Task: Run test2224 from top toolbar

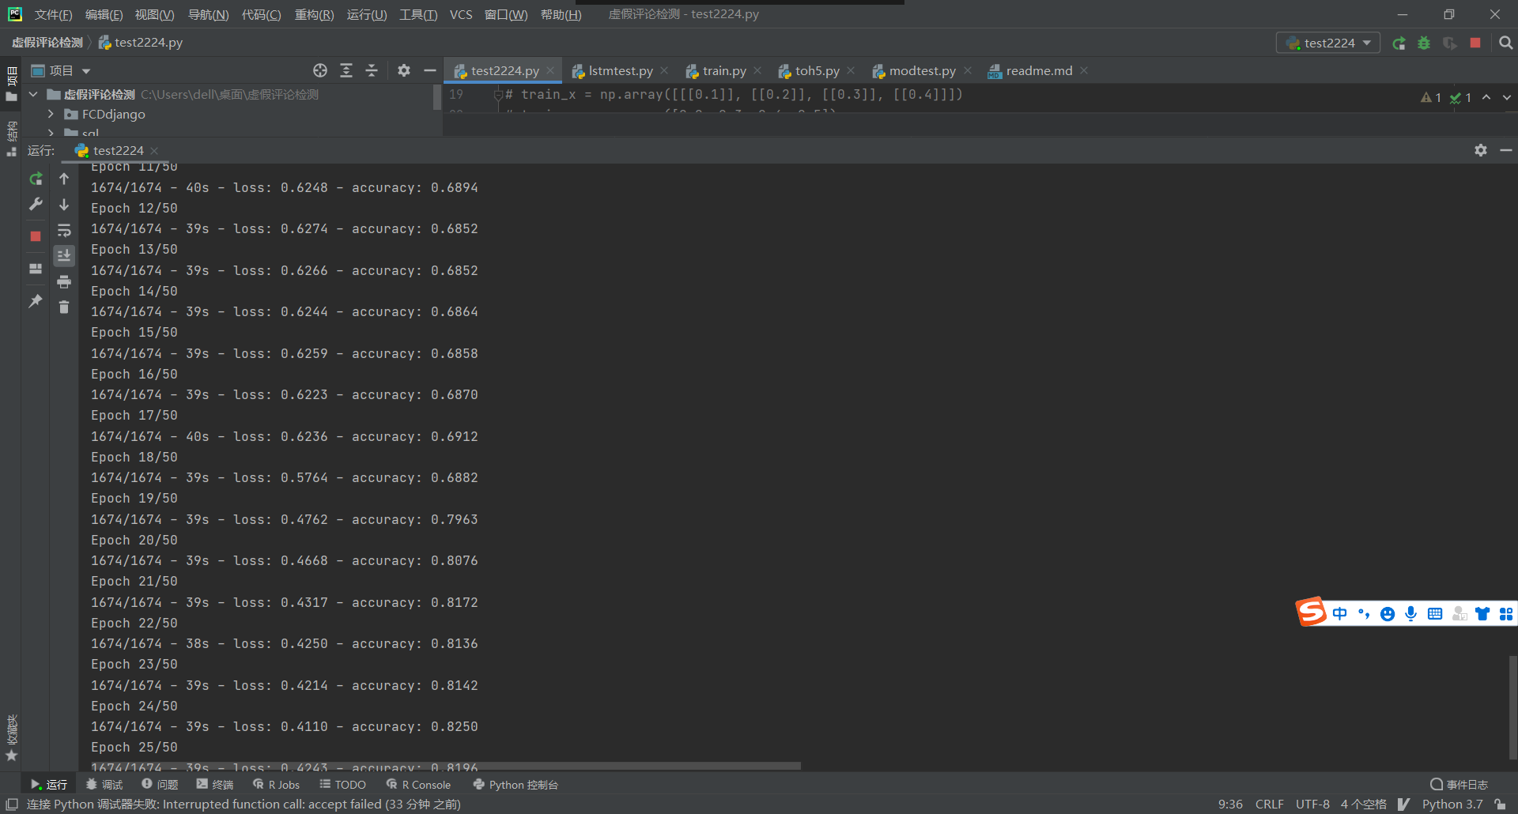Action: click(1399, 43)
